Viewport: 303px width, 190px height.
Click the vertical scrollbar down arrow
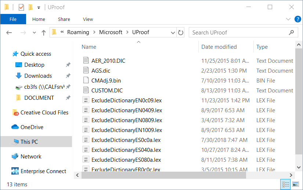coord(299,167)
